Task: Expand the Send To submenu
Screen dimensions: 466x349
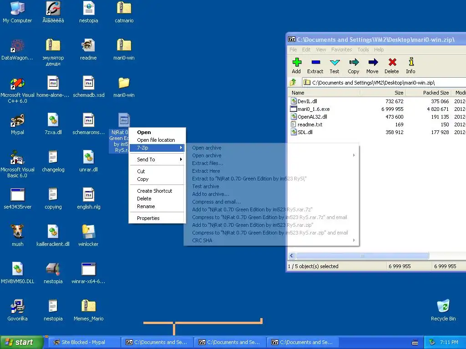Action: pos(157,160)
